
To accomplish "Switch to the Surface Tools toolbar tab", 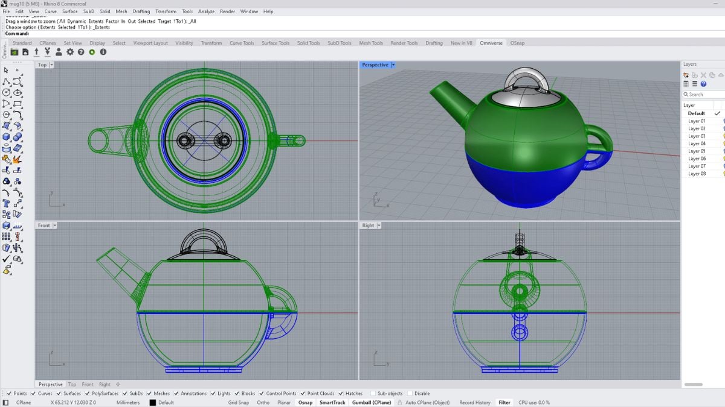I will [x=275, y=43].
